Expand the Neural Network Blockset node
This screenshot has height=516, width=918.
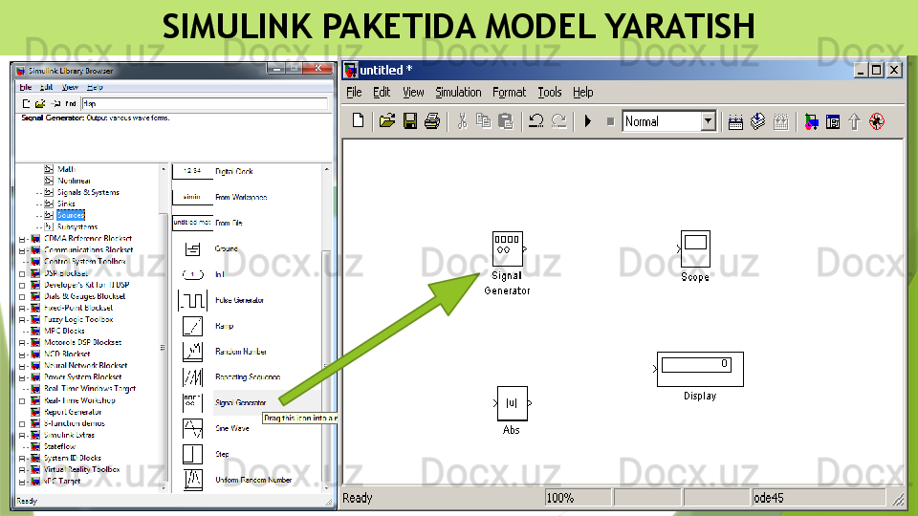21,366
